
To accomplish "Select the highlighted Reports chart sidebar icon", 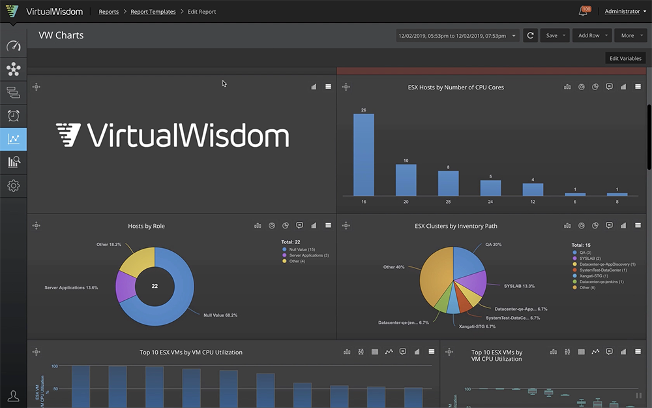I will click(13, 139).
